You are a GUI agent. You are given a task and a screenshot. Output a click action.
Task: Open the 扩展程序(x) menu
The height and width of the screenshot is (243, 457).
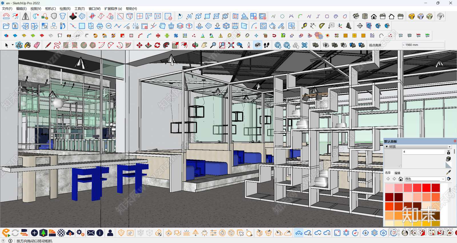click(x=113, y=9)
